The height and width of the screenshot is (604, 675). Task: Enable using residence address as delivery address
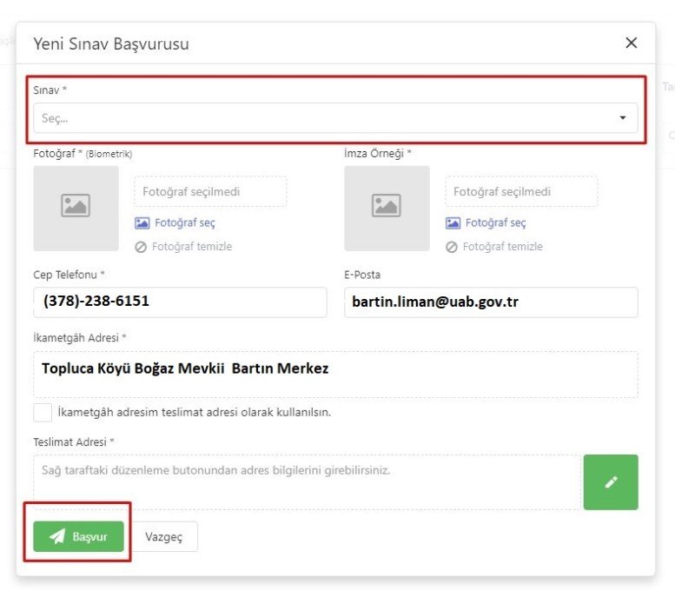[43, 412]
